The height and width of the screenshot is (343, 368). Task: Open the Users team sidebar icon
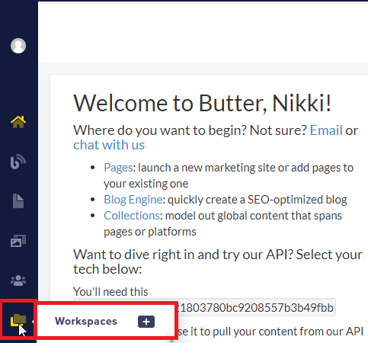[18, 280]
